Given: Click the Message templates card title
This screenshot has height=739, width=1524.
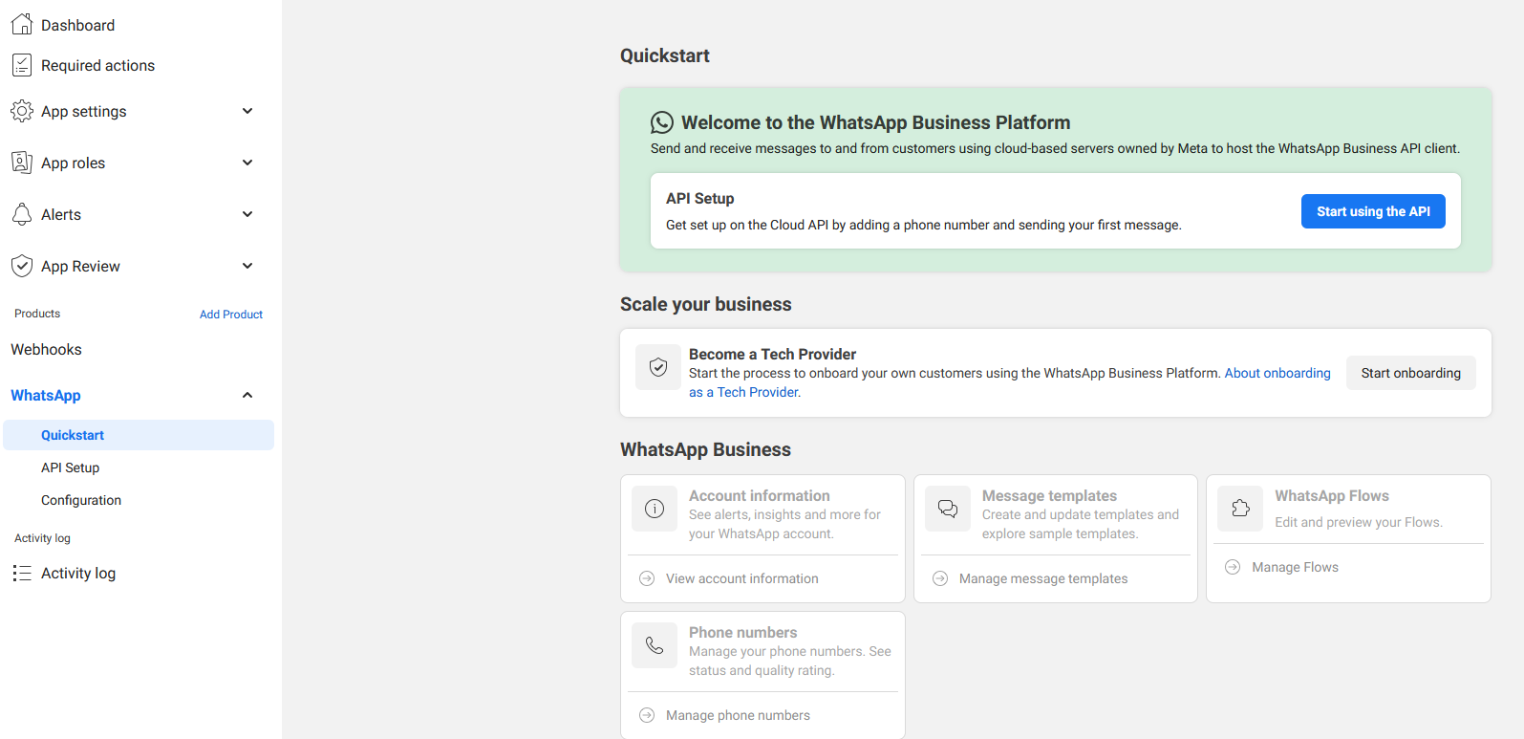Looking at the screenshot, I should coord(1049,495).
